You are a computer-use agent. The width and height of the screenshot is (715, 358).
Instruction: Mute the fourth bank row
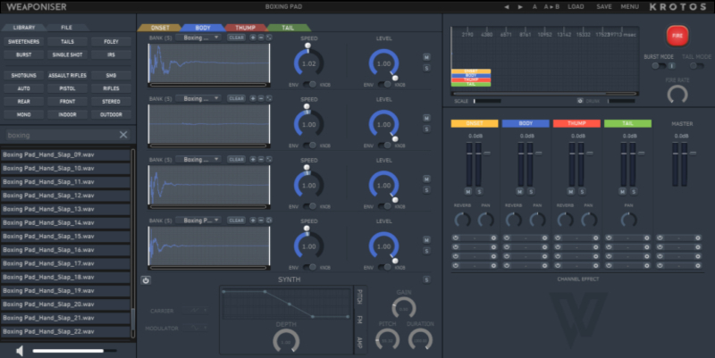[426, 240]
